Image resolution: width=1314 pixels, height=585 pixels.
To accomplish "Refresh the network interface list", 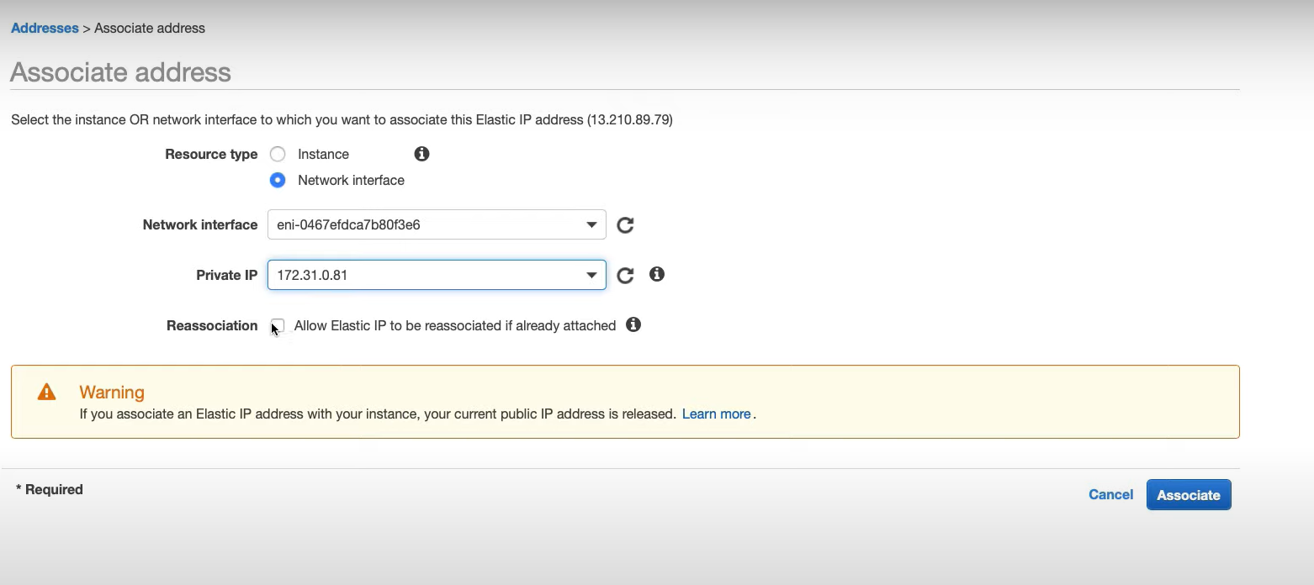I will (625, 224).
